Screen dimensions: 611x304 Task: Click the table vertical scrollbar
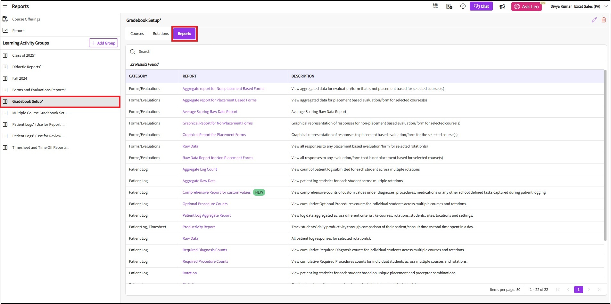(605, 155)
